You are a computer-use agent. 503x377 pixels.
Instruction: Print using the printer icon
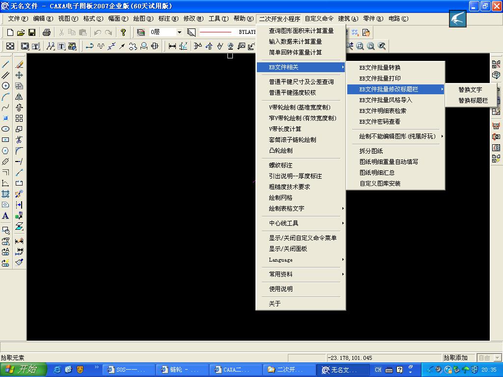pyautogui.click(x=47, y=32)
